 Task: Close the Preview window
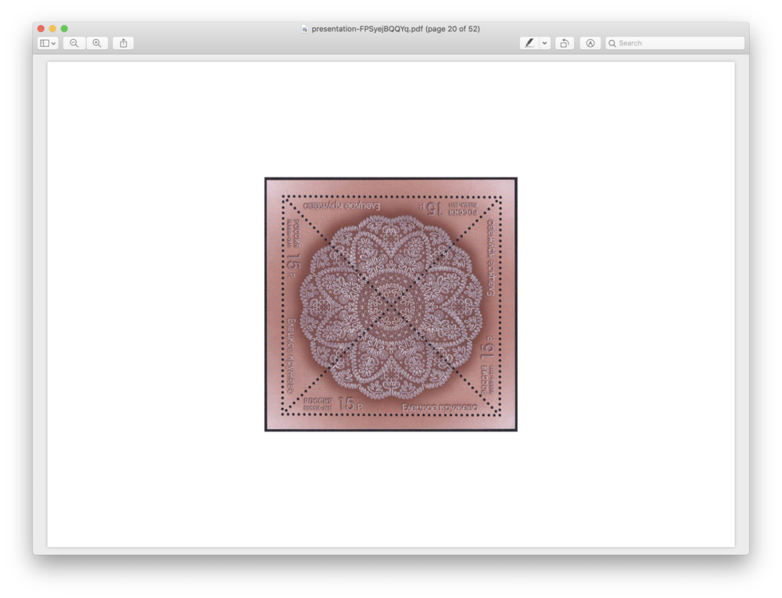click(41, 29)
